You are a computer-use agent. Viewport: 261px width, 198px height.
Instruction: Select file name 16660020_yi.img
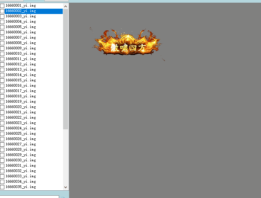point(21,107)
